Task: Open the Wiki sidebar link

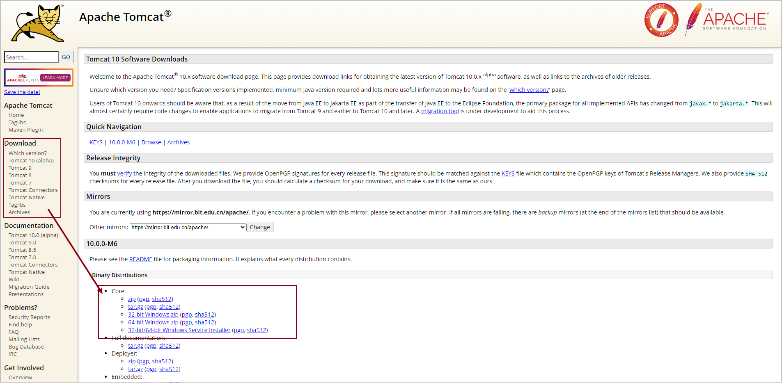Action: click(14, 280)
